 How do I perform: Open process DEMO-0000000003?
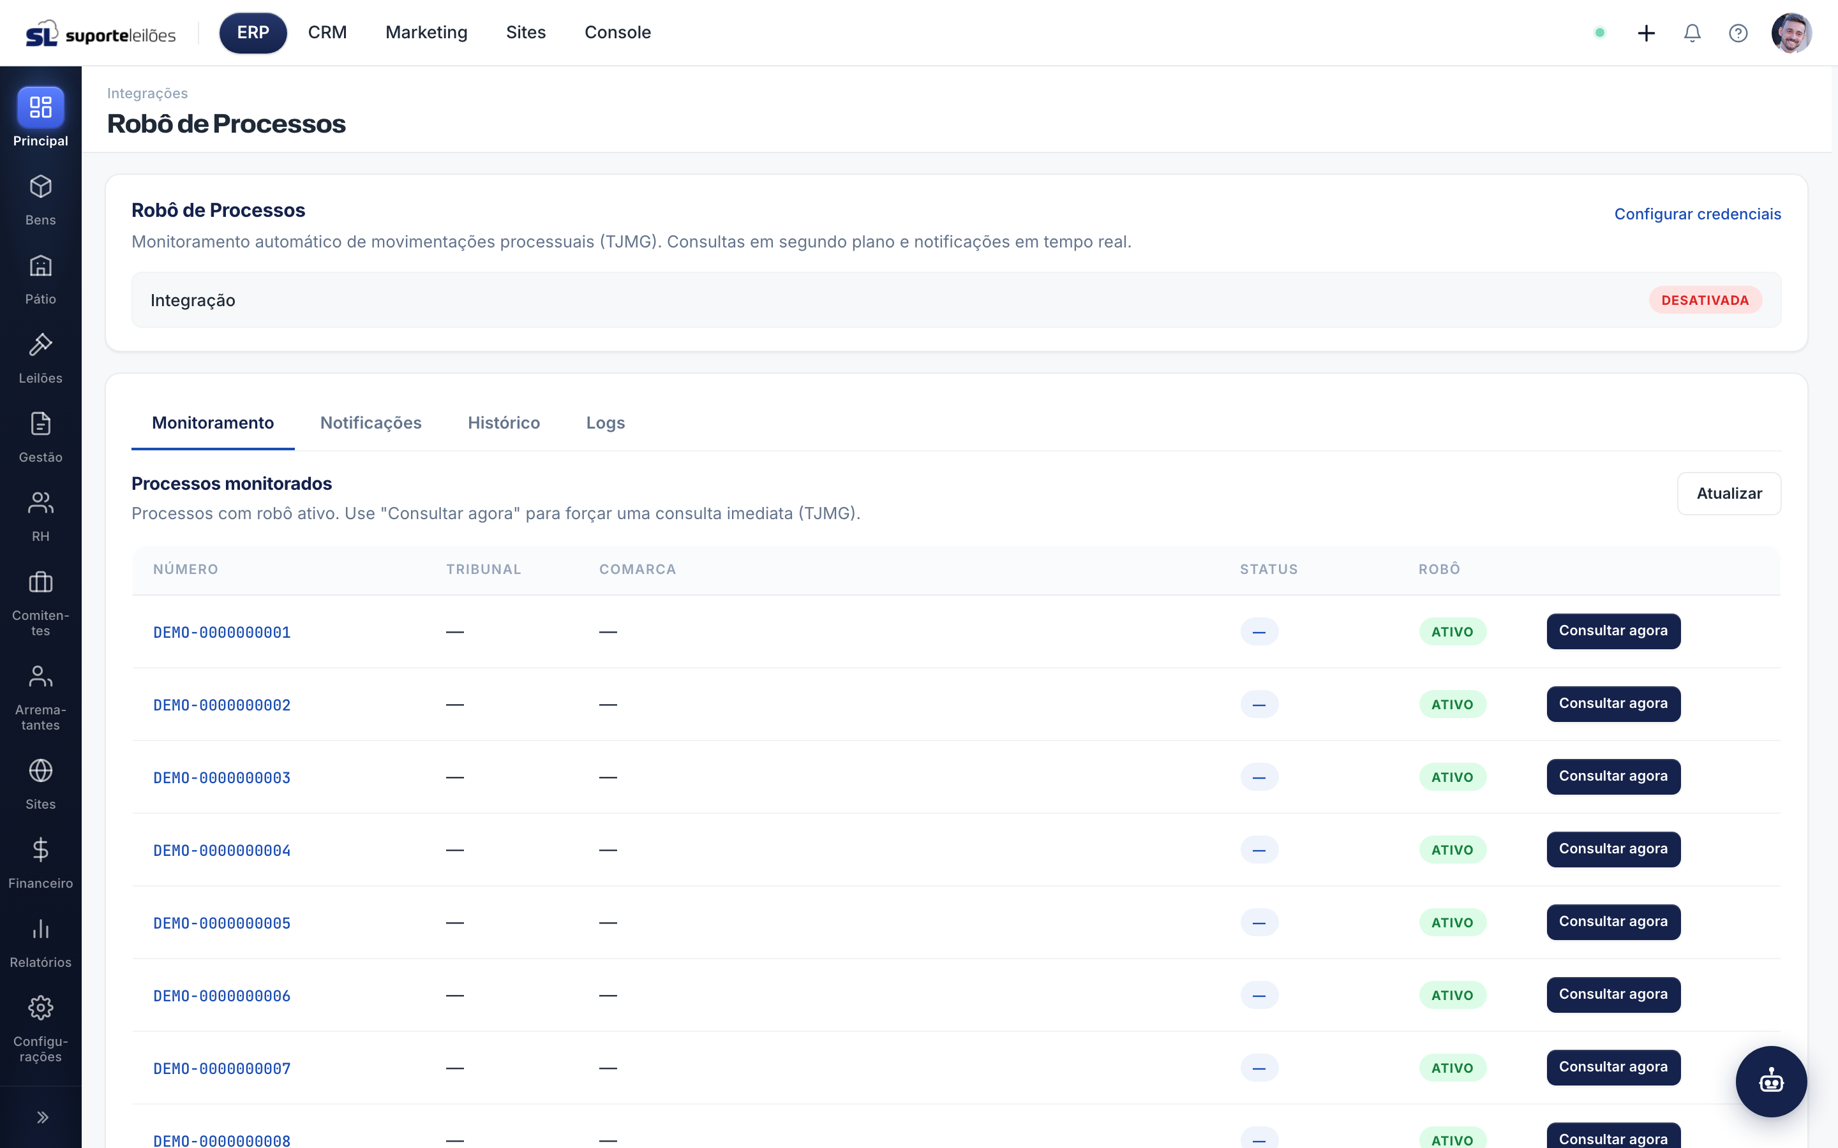222,778
